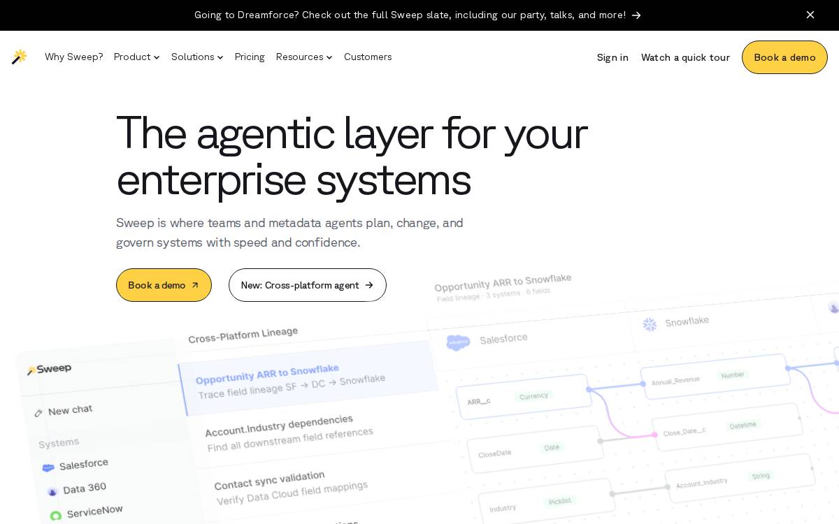The width and height of the screenshot is (839, 524).
Task: Click the Dreamforce banner text
Action: coord(410,15)
